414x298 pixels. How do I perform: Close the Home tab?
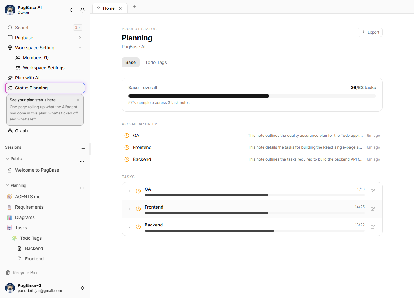(121, 8)
